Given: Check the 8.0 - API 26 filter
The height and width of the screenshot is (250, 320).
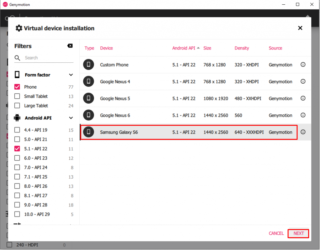Looking at the screenshot, I should (17, 186).
